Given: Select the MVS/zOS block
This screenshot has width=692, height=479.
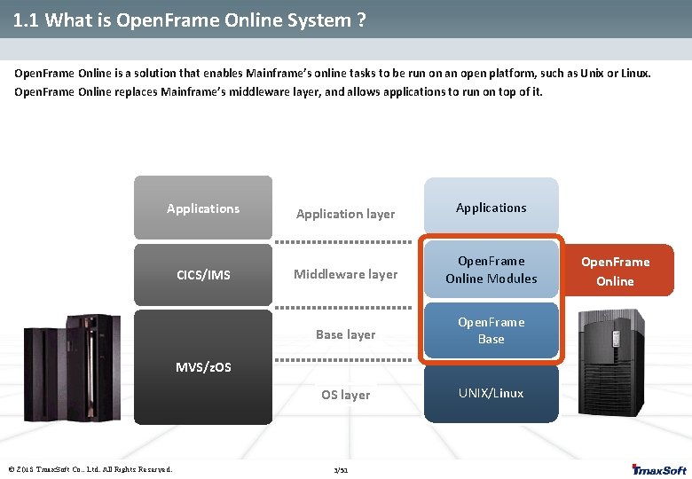Looking at the screenshot, I should [x=203, y=367].
